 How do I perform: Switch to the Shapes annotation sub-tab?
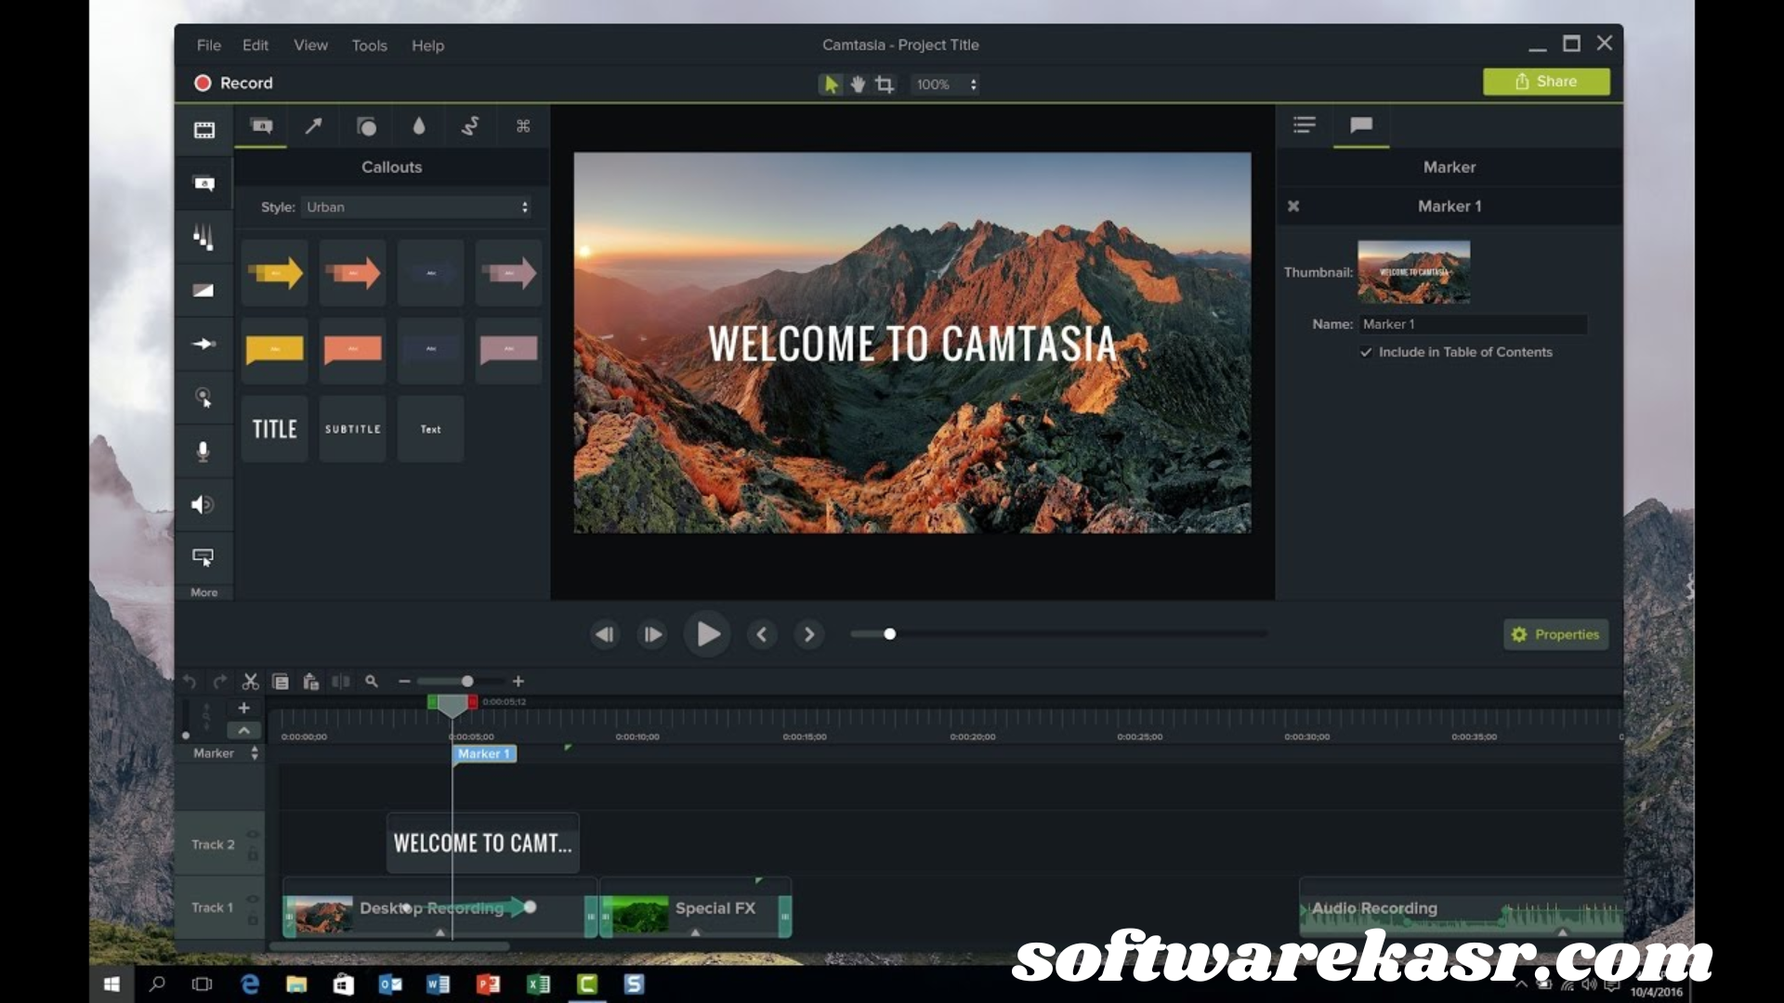366,126
